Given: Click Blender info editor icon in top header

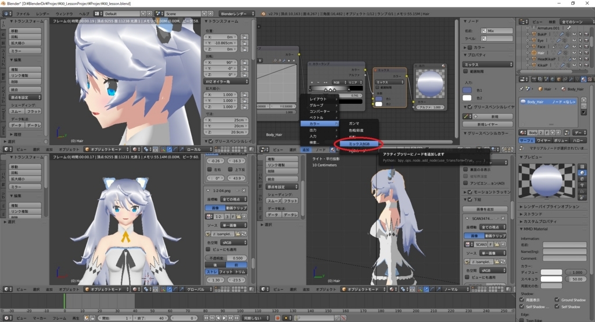Looking at the screenshot, I should pos(8,14).
